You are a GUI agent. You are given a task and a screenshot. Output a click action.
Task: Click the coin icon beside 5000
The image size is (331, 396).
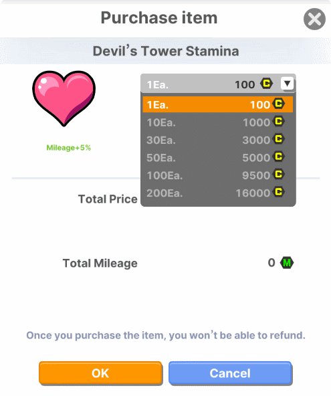[279, 157]
